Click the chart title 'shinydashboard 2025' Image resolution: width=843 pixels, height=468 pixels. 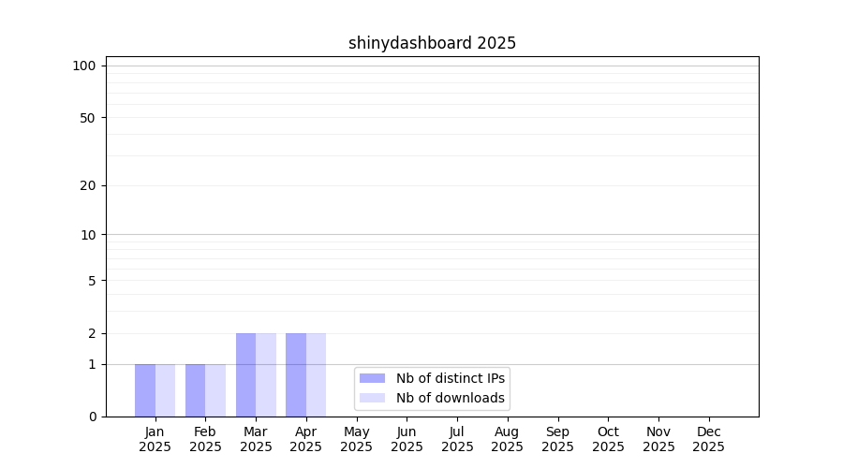pos(432,43)
